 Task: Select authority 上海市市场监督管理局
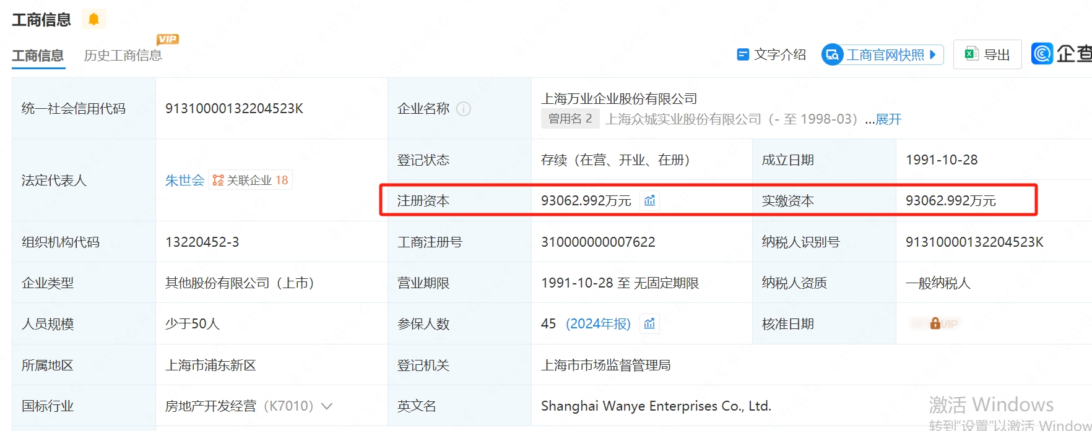pos(606,365)
